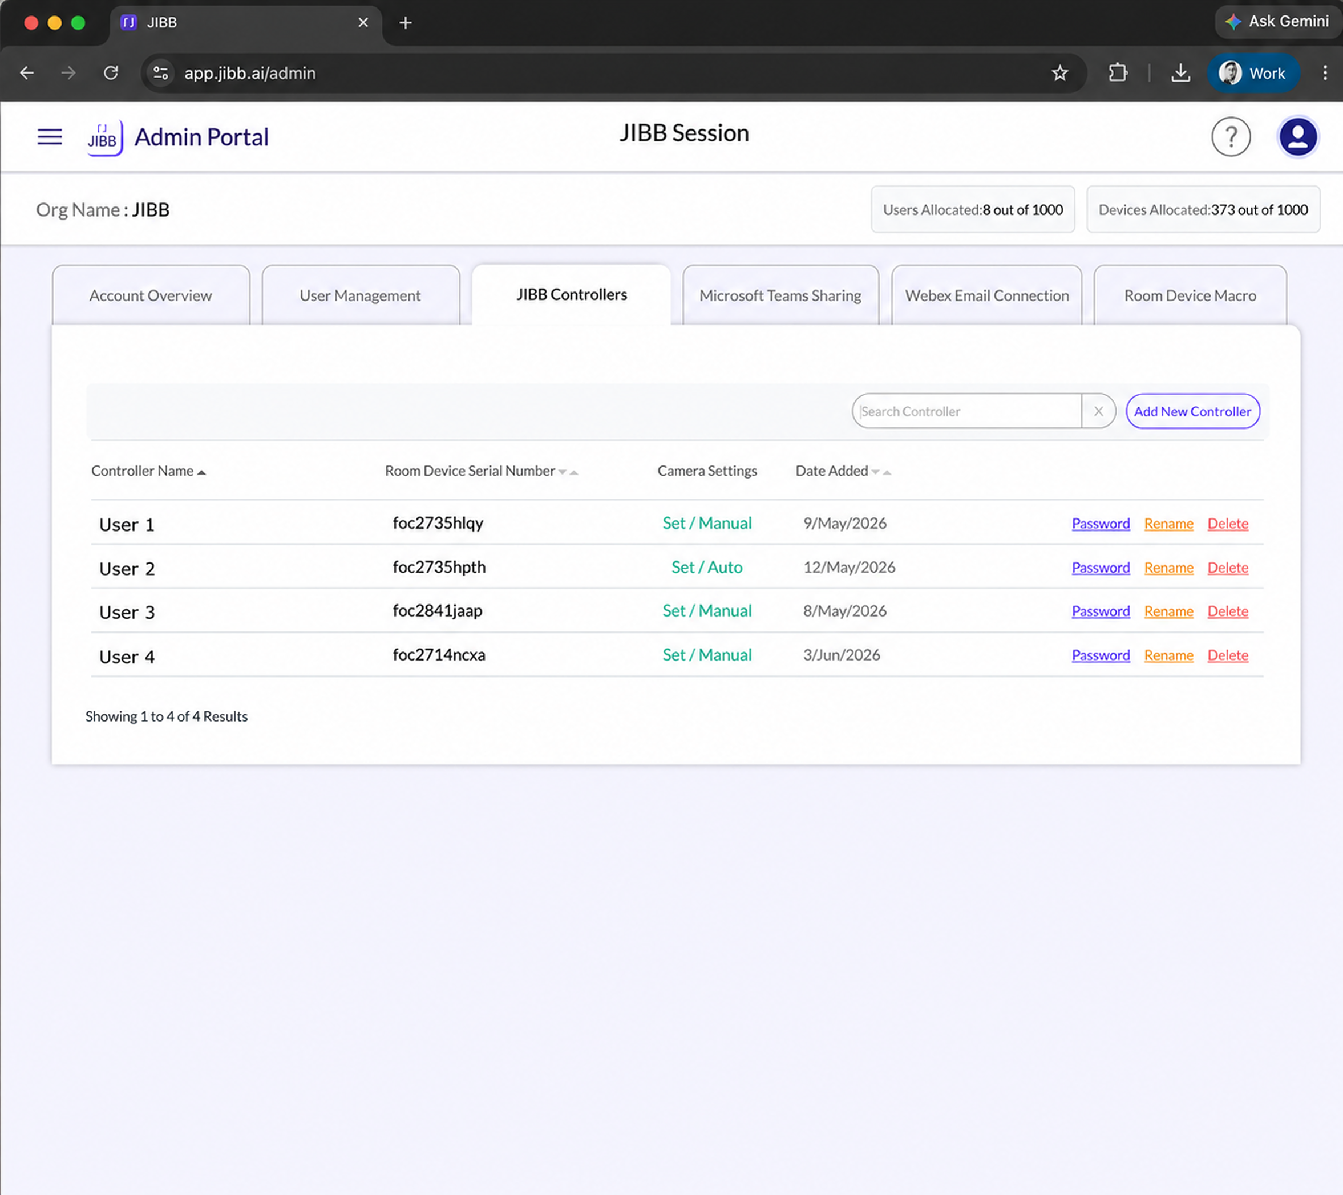
Task: Open the Work profile chip
Action: tap(1252, 73)
